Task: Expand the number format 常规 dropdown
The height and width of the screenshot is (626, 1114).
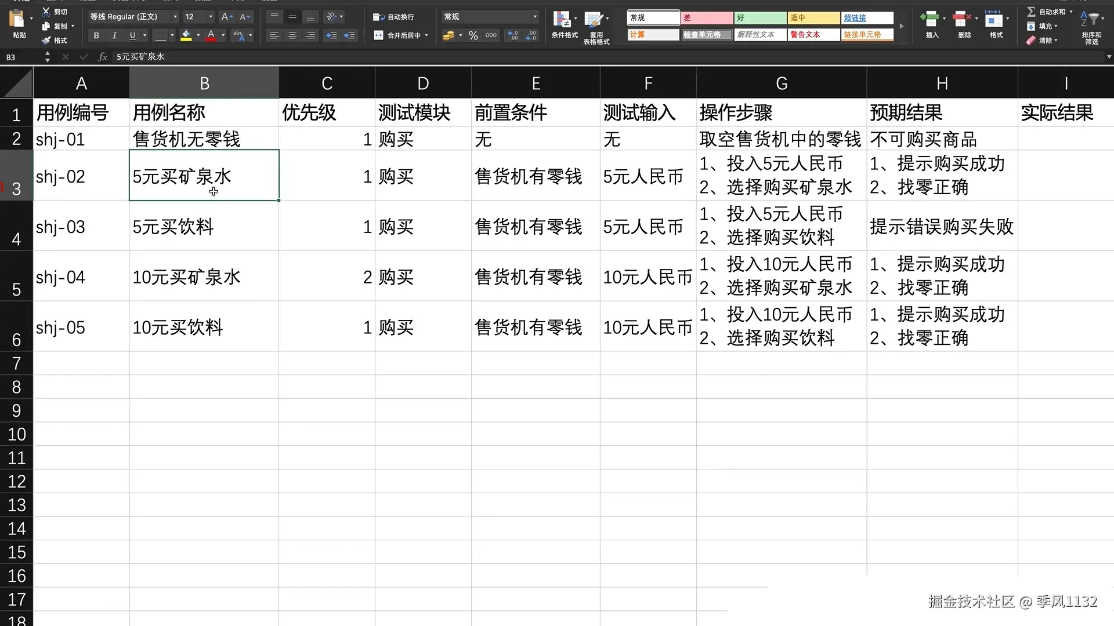Action: point(535,17)
